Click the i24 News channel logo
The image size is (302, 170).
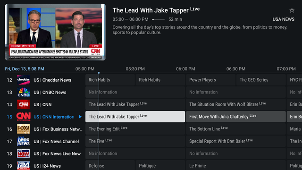pos(23,166)
